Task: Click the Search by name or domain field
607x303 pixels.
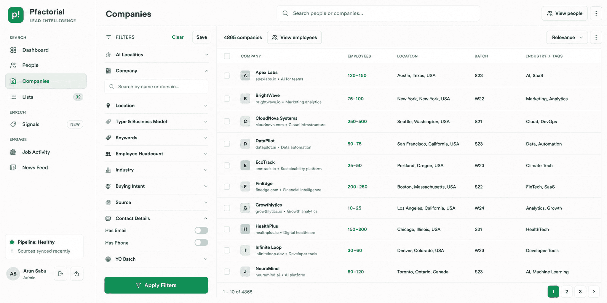Action: point(156,86)
